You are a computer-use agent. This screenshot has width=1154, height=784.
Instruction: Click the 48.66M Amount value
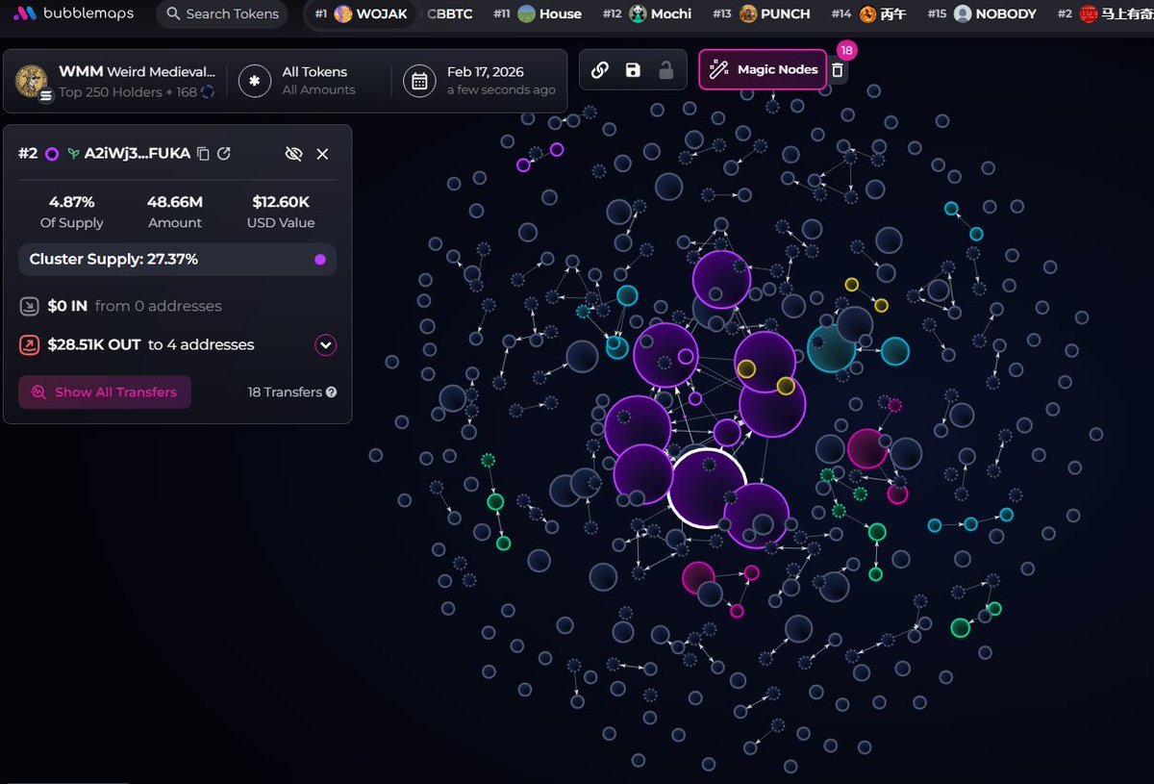point(175,202)
